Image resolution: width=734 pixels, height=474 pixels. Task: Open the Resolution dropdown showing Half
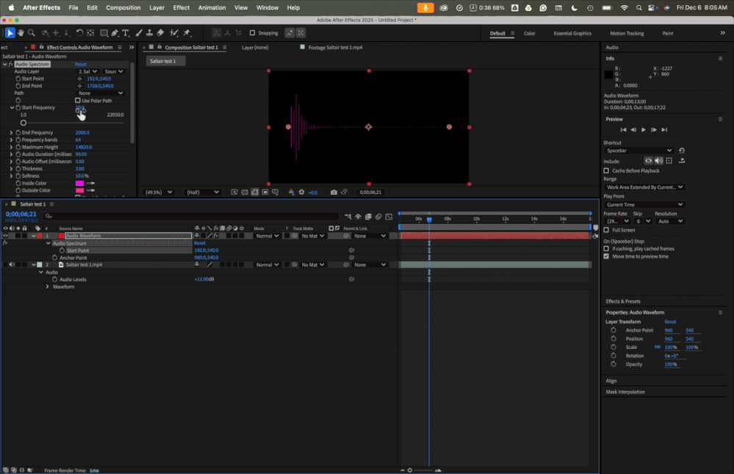tap(202, 192)
